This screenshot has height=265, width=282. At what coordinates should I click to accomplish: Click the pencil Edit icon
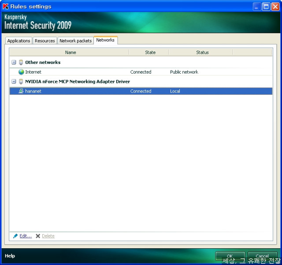point(15,236)
